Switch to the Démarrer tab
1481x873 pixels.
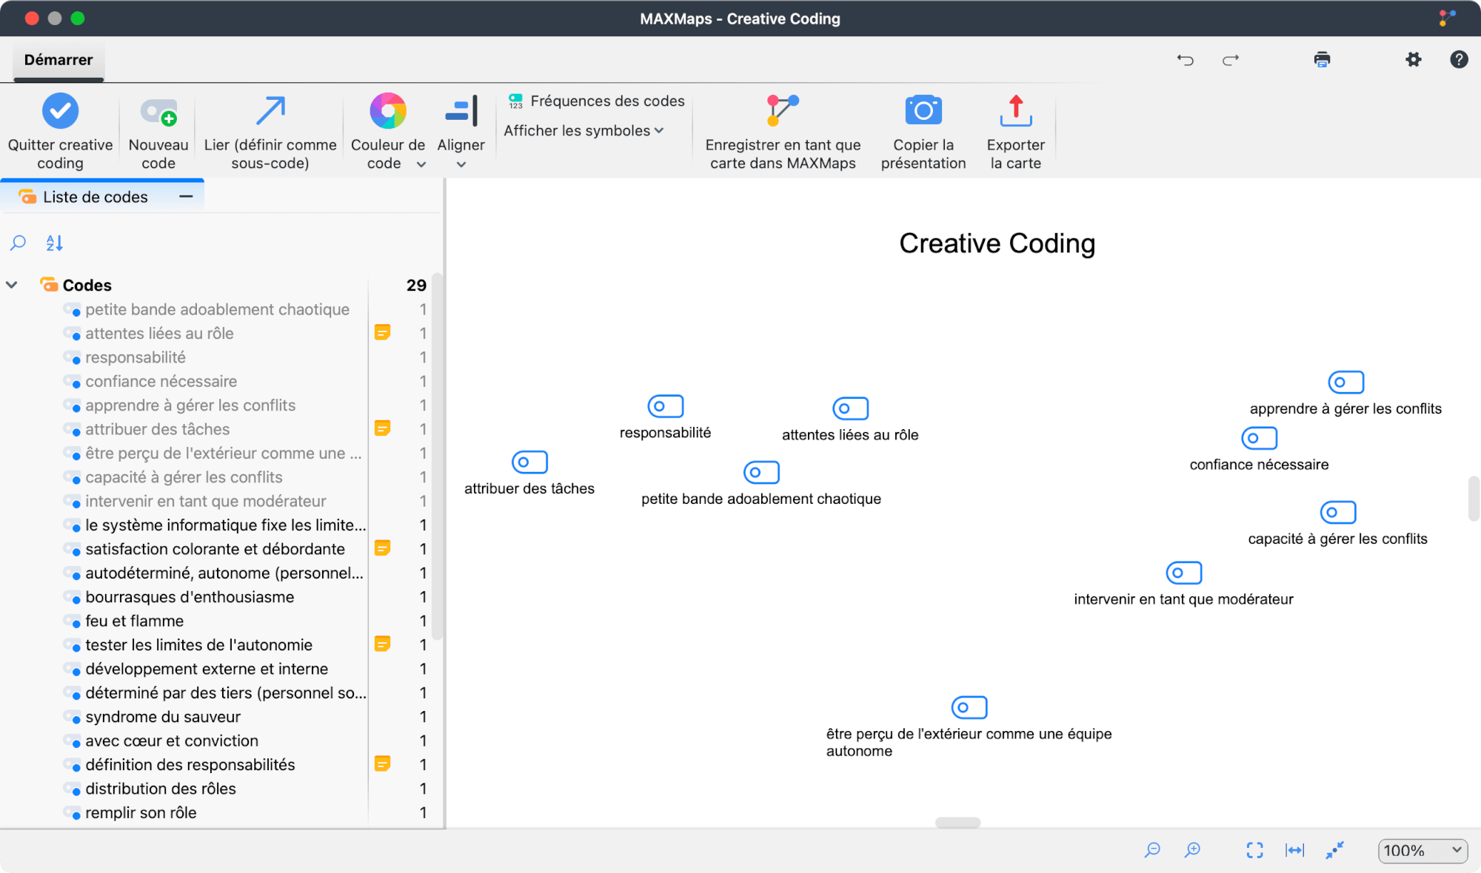[x=58, y=60]
